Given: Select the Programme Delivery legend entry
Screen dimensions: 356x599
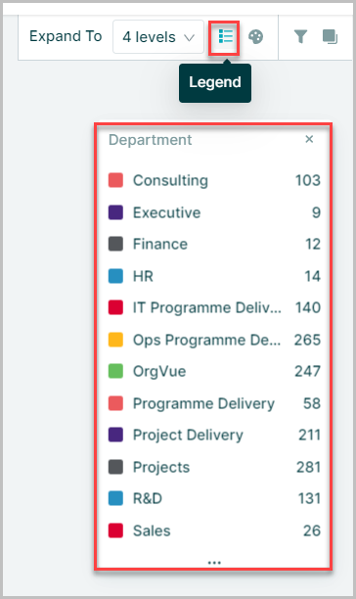Looking at the screenshot, I should (x=214, y=403).
